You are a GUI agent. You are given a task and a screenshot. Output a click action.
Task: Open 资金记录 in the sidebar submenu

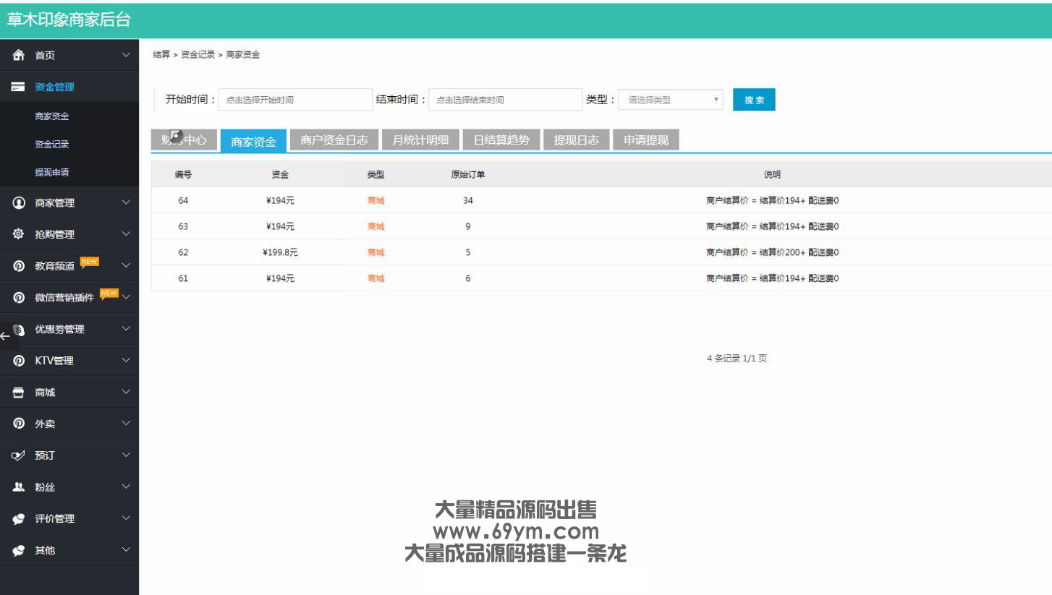[52, 145]
